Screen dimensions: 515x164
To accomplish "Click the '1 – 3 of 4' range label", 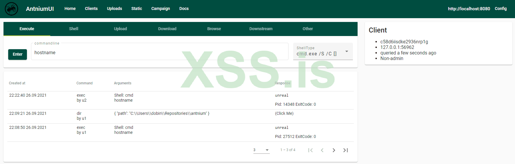I will pyautogui.click(x=288, y=150).
